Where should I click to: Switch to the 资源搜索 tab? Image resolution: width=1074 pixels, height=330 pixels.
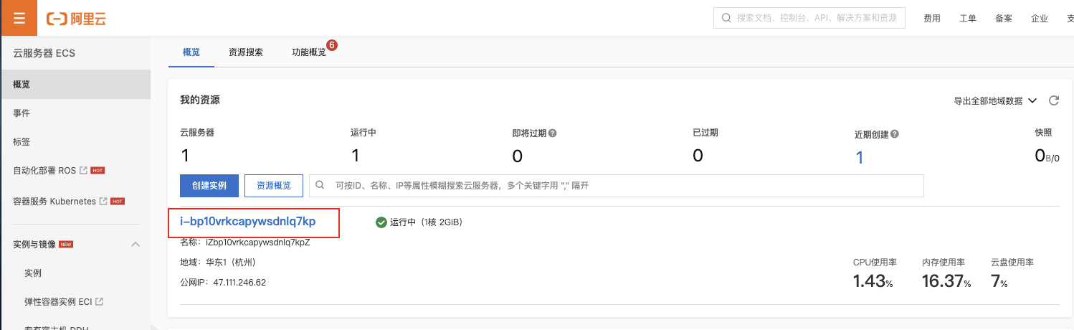pyautogui.click(x=245, y=52)
